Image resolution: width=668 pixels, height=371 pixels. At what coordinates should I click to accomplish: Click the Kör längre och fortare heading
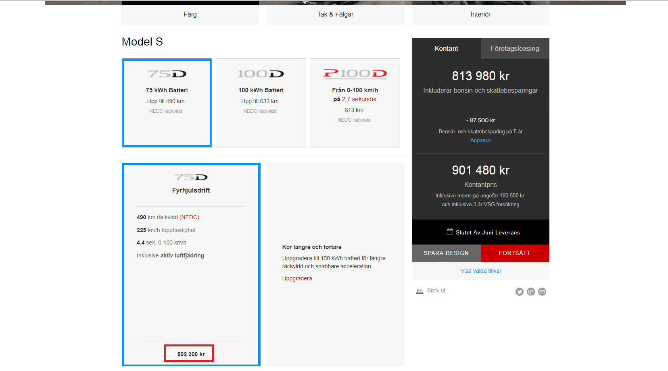click(312, 247)
